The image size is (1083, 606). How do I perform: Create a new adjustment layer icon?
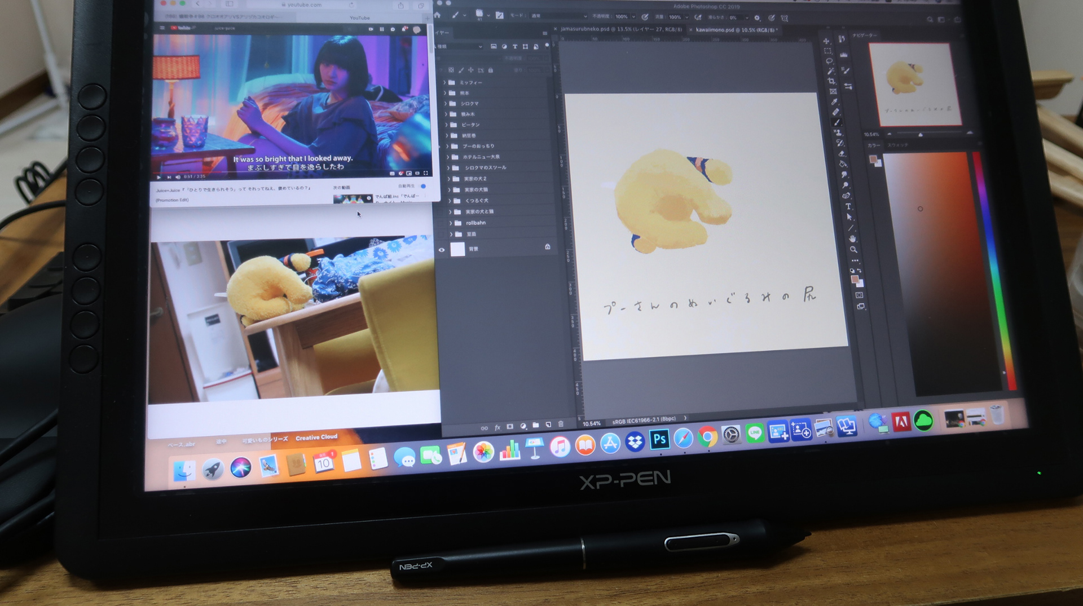pyautogui.click(x=523, y=426)
